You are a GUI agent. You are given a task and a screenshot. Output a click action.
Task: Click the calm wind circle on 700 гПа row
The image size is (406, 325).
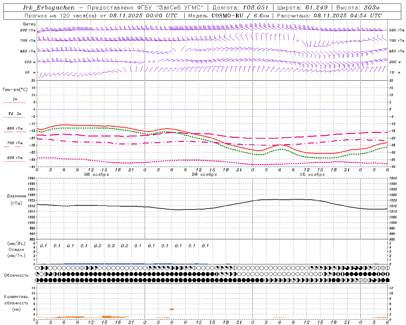(298, 41)
